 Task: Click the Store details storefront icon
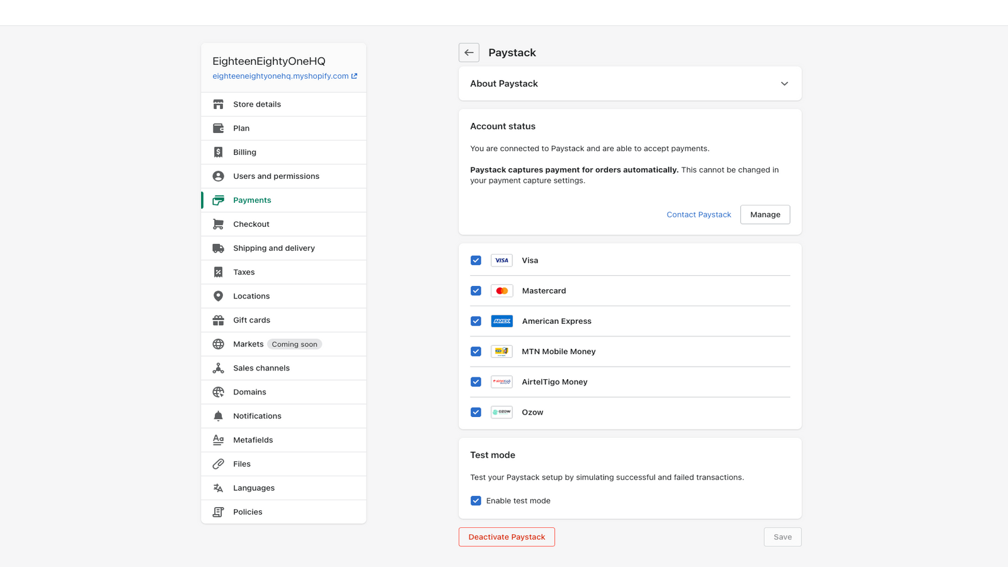coord(218,104)
